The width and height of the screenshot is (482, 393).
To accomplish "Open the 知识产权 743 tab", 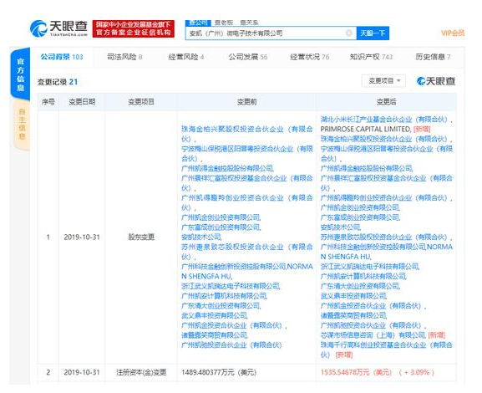I will tap(371, 57).
